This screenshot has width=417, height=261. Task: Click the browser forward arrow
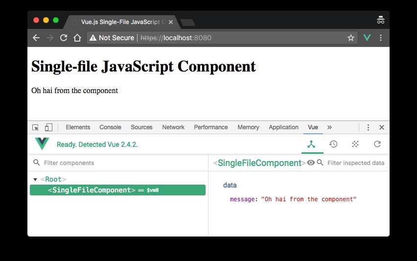(50, 38)
